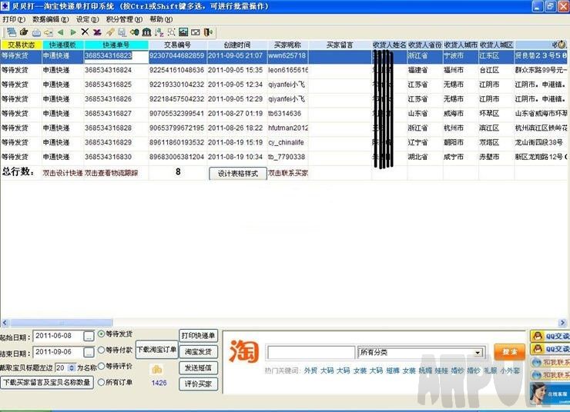
Task: Click the green arrow with globe icon
Action: (134, 32)
